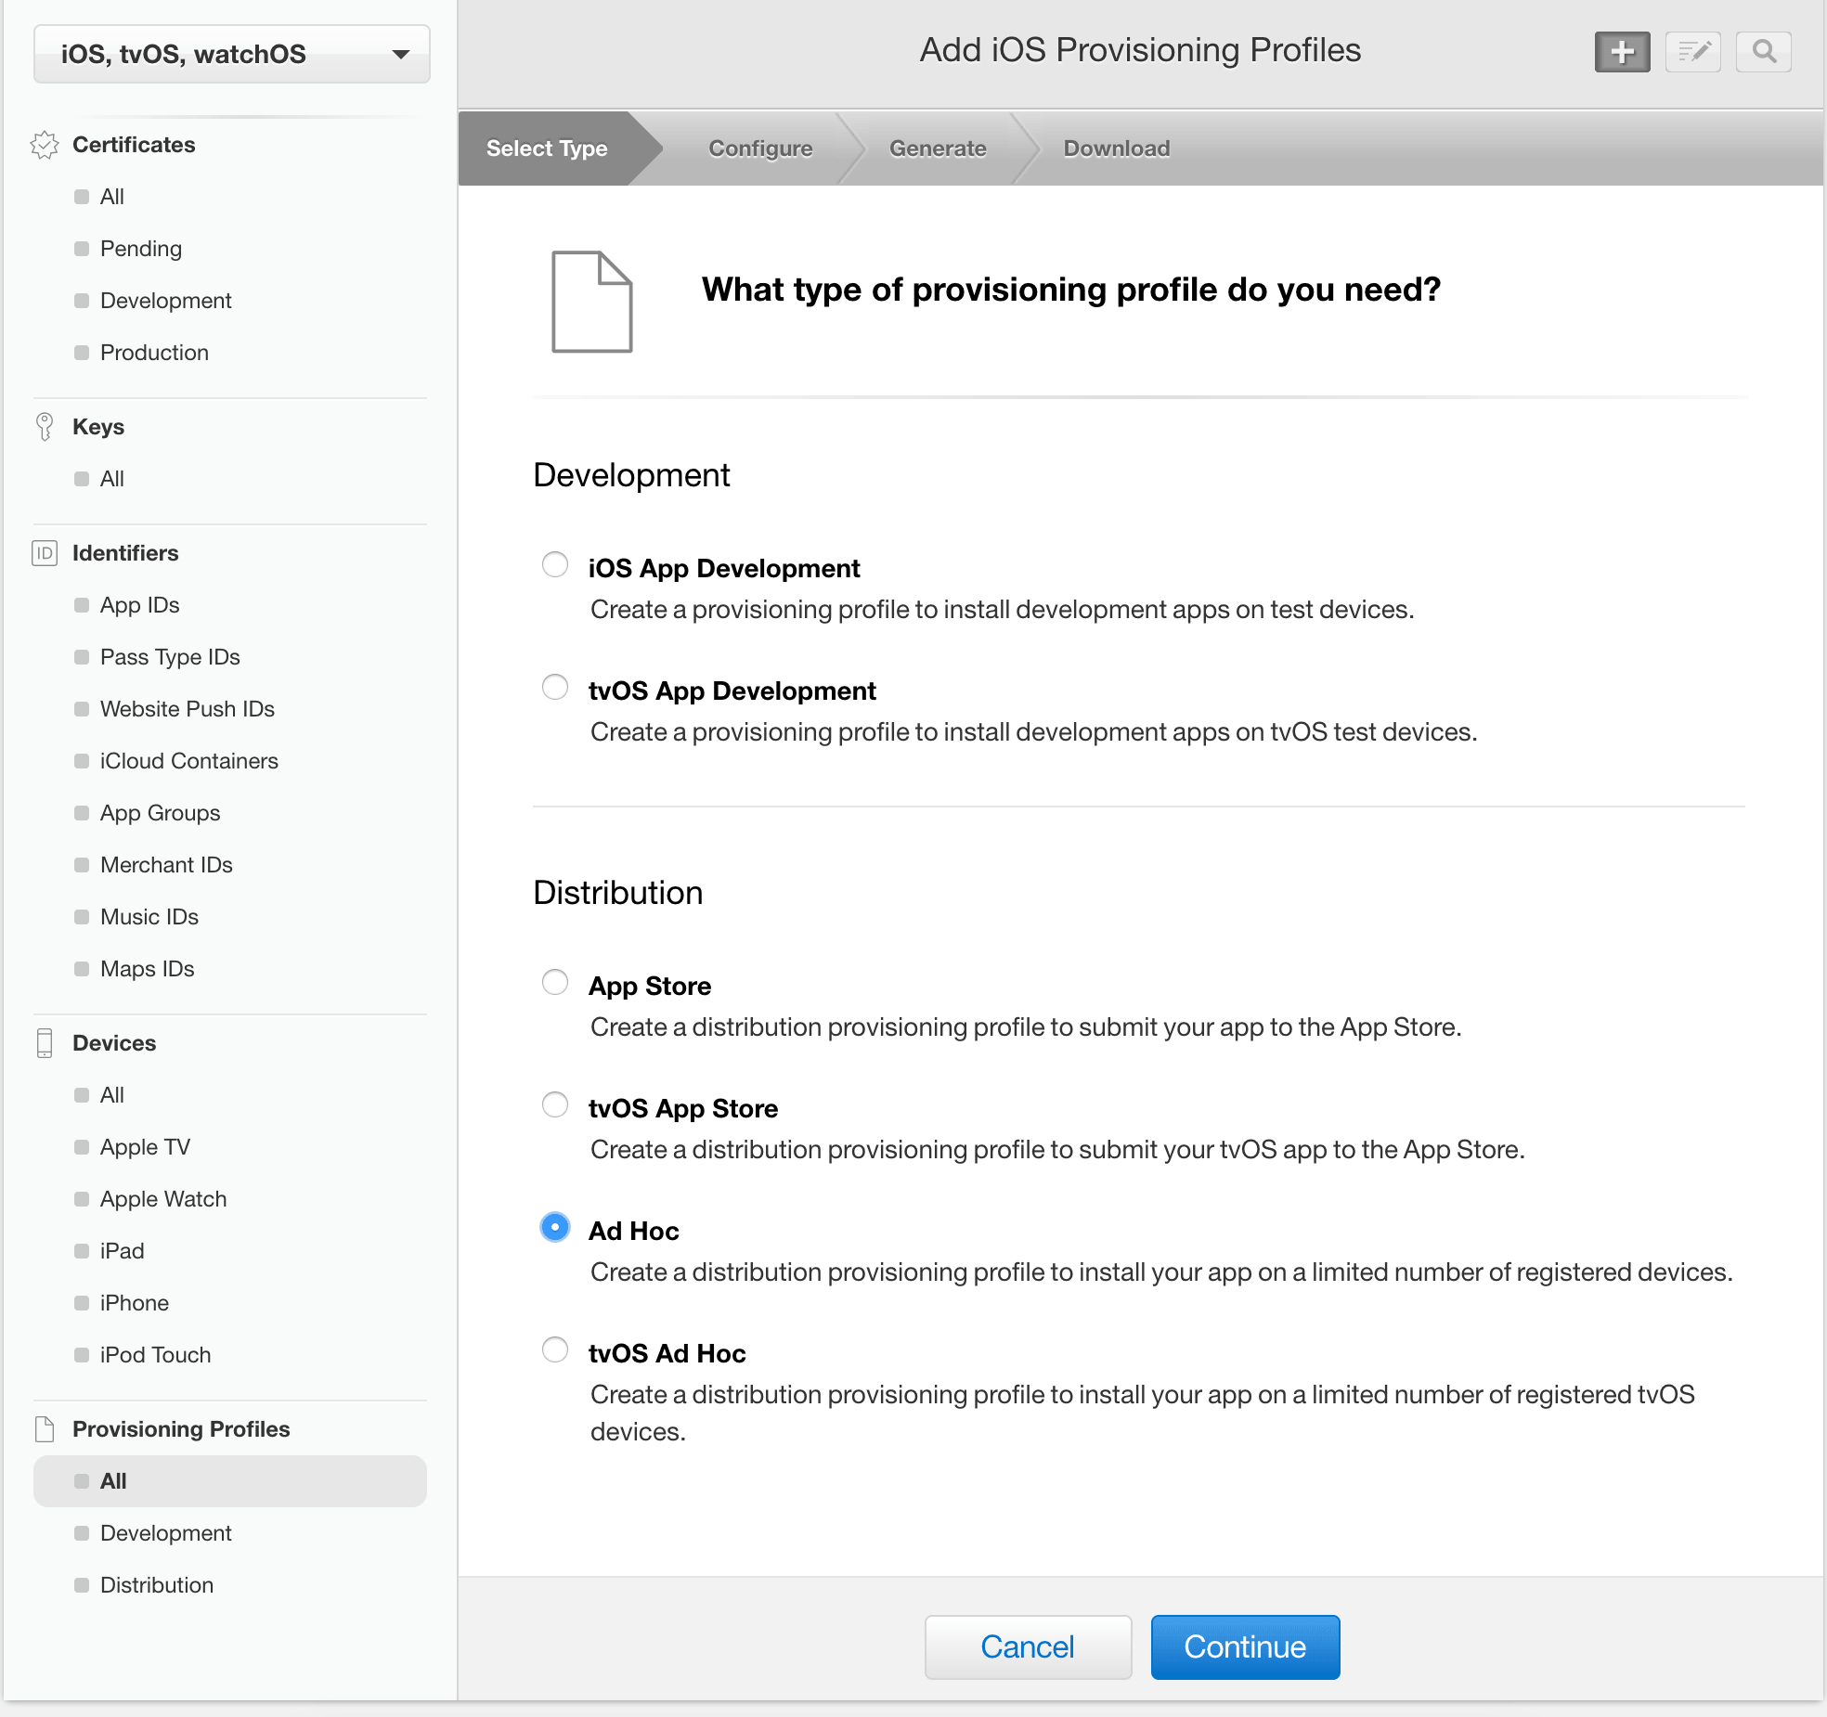
Task: Open Music IDs
Action: pyautogui.click(x=149, y=917)
